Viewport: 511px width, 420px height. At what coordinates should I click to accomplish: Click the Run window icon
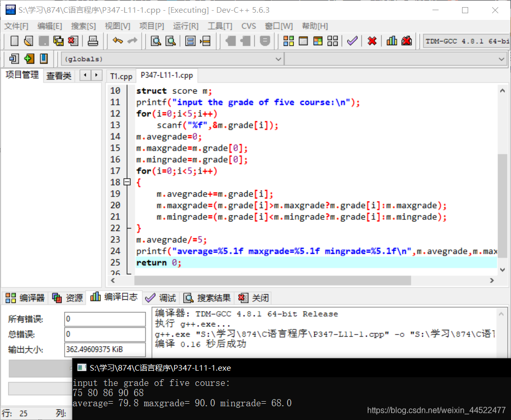(x=303, y=41)
